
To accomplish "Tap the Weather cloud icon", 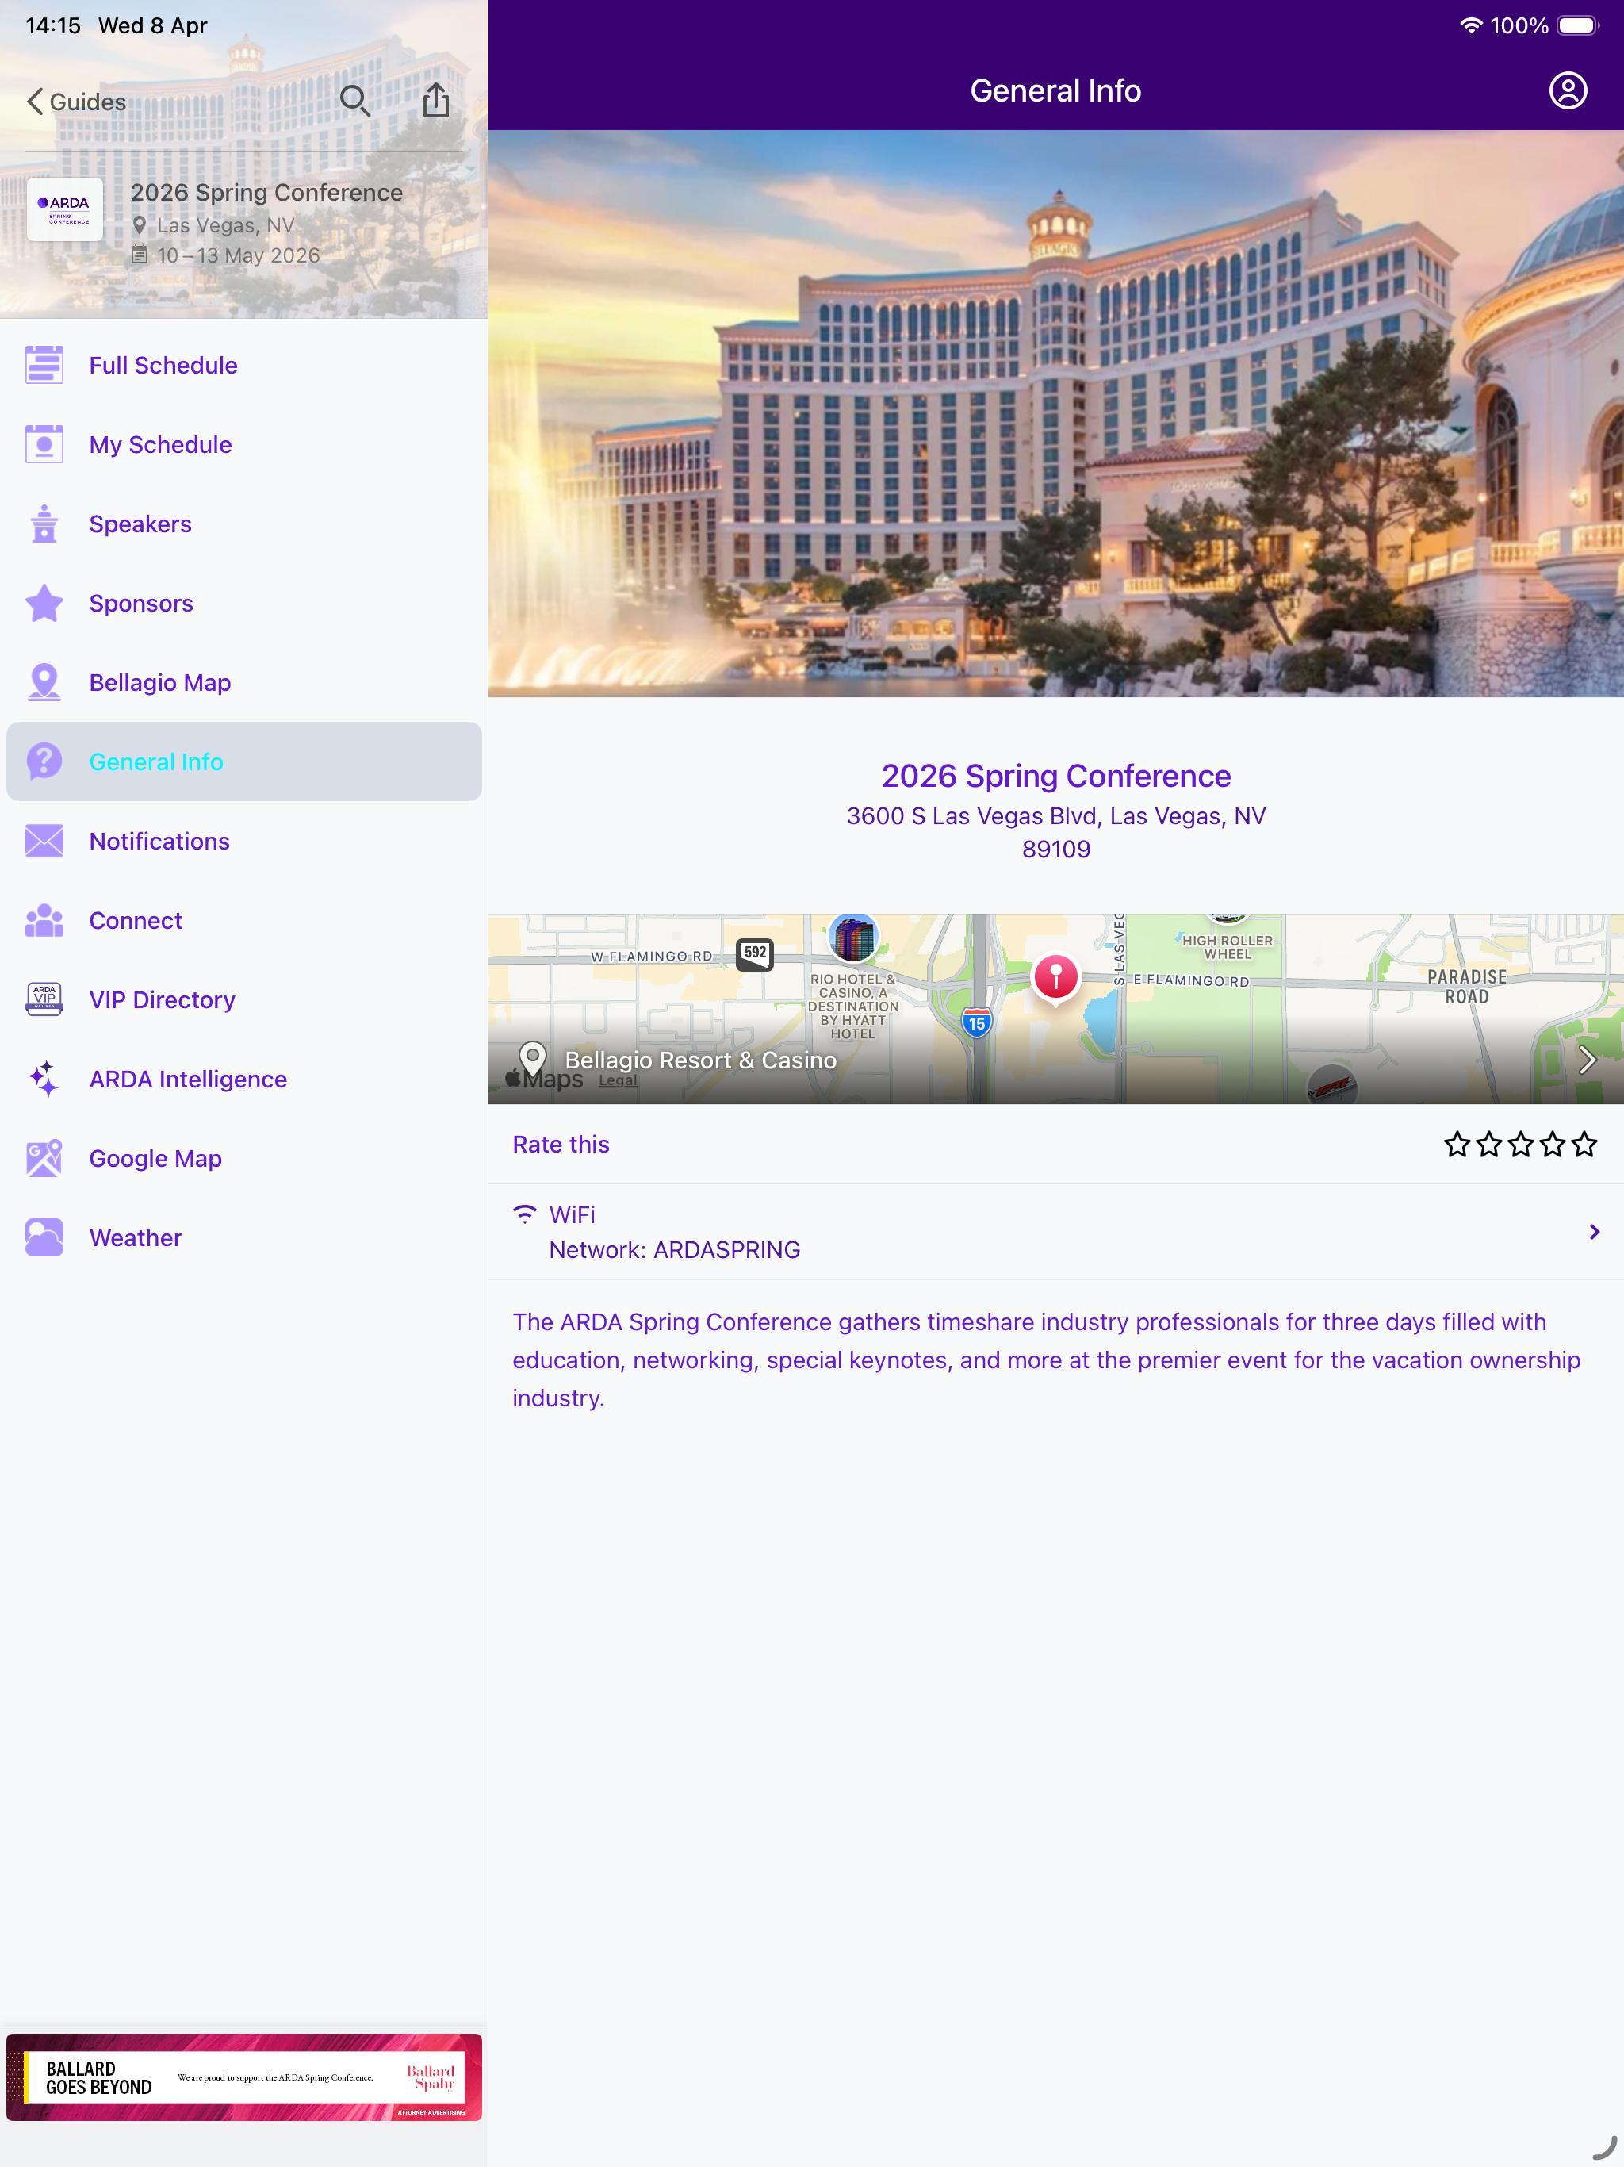I will [x=44, y=1237].
